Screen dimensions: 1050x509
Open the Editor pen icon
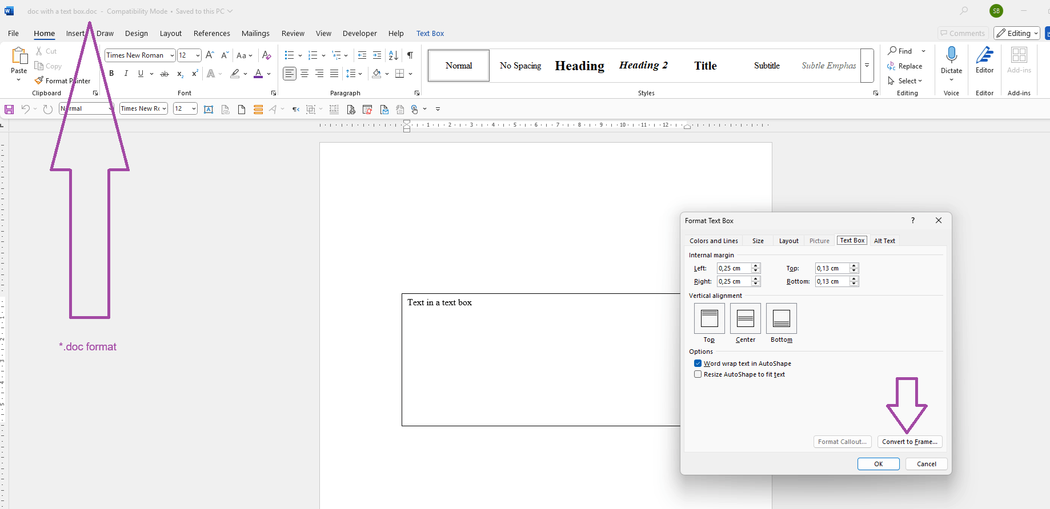[985, 55]
